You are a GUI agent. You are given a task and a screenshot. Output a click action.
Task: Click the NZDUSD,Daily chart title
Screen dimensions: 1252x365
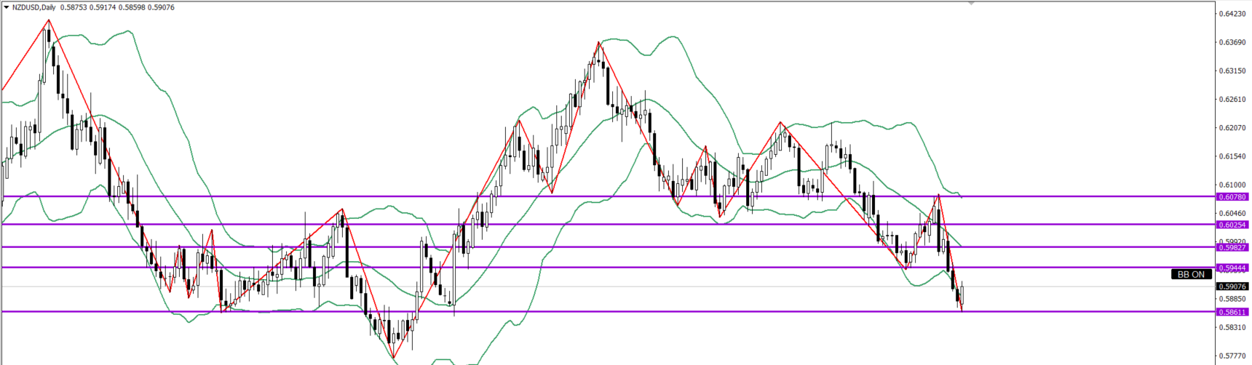[33, 7]
